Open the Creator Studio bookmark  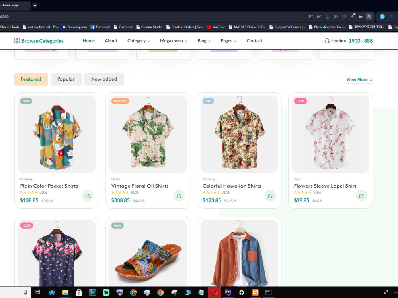tap(149, 27)
